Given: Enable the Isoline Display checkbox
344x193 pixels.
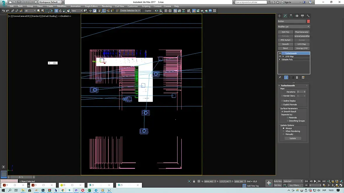Looking at the screenshot, I should [282, 101].
